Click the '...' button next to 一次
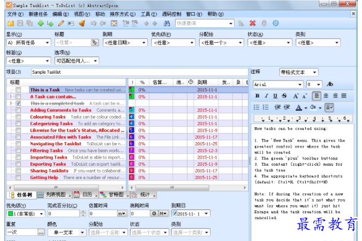The width and height of the screenshot is (362, 241). [41, 232]
